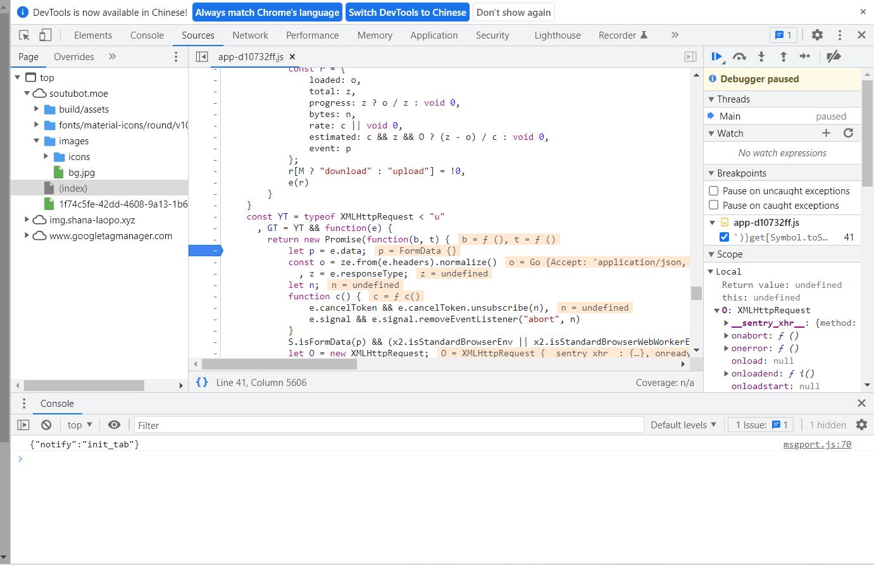The width and height of the screenshot is (874, 565).
Task: Collapse the Breakpoints section
Action: [711, 173]
